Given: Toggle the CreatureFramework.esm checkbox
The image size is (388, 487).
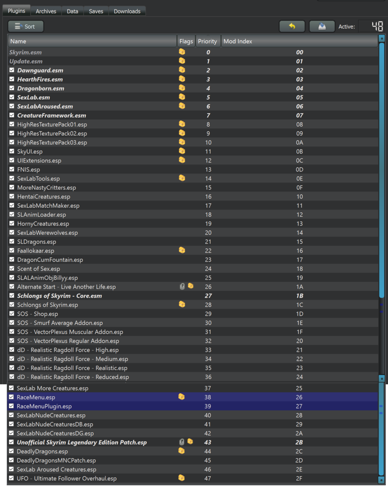Looking at the screenshot, I should click(x=12, y=115).
